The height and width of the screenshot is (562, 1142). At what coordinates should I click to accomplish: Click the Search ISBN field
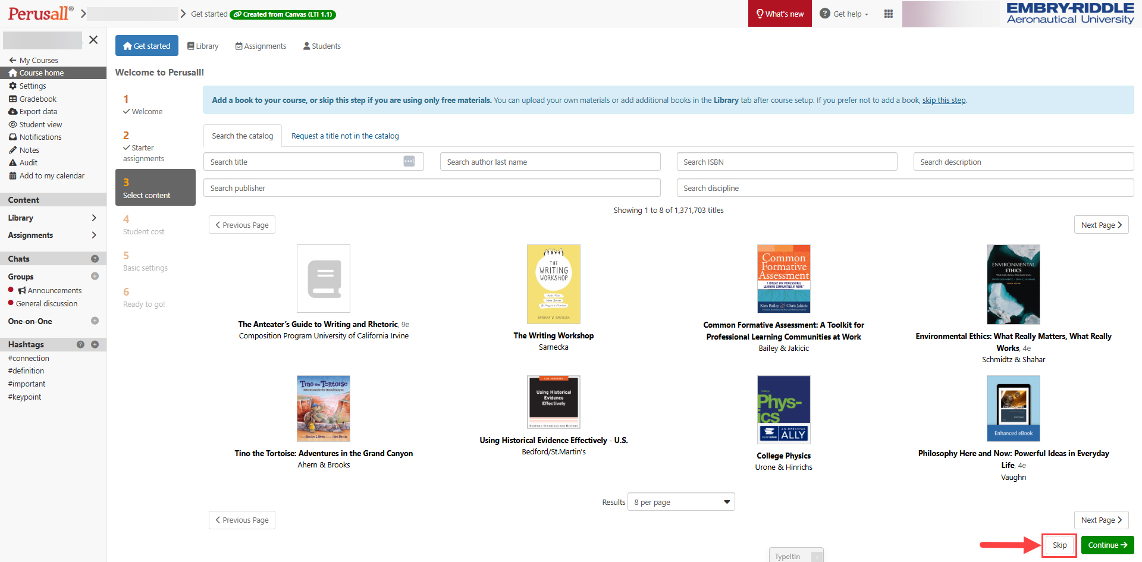pos(787,162)
